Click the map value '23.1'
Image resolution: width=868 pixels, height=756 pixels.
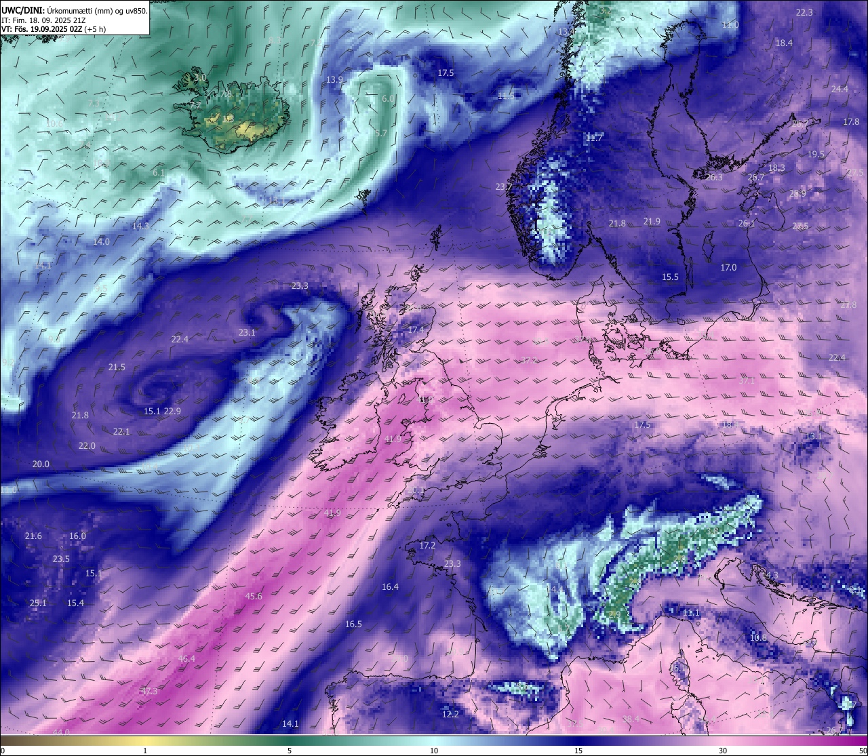pyautogui.click(x=247, y=332)
